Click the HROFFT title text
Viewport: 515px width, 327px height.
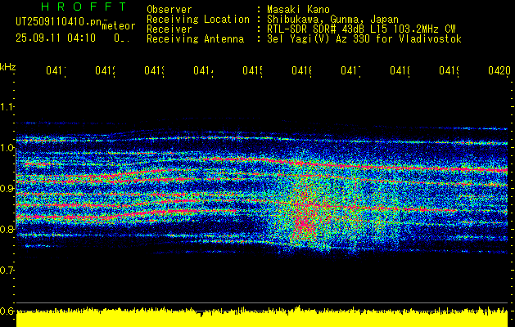click(84, 7)
